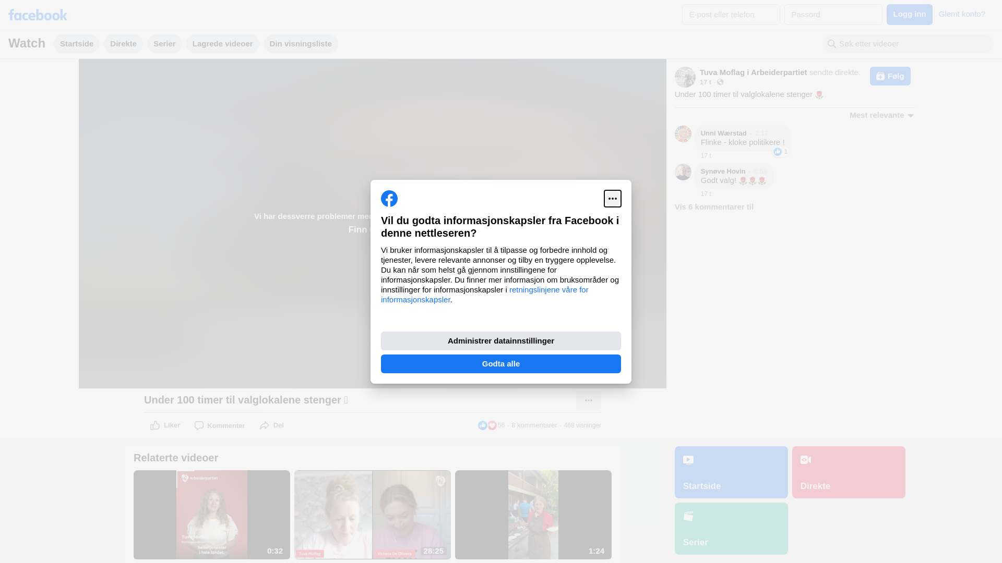
Task: Open video options three-dot menu
Action: tap(588, 400)
